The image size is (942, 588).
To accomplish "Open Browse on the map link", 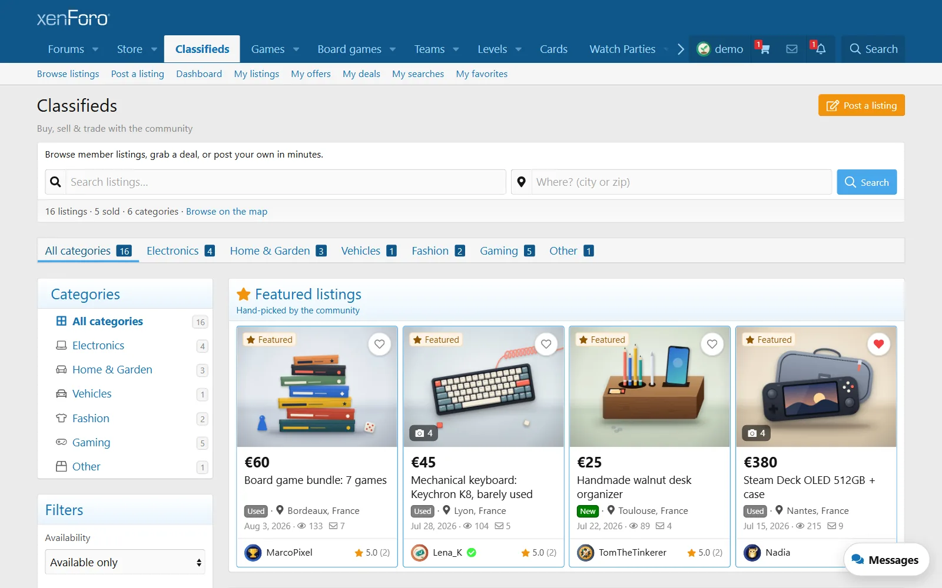I will click(x=227, y=212).
